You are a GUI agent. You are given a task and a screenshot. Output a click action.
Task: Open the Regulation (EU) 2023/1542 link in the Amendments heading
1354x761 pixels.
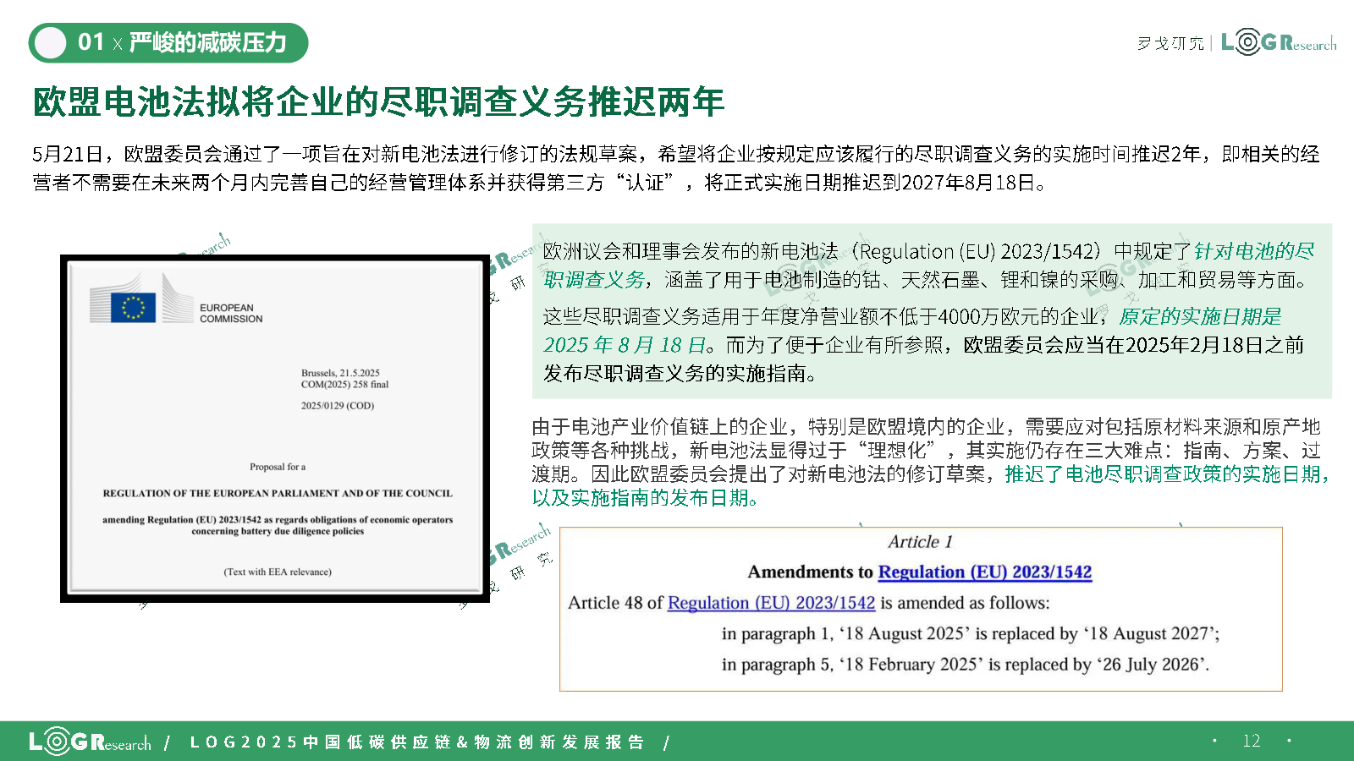point(985,572)
